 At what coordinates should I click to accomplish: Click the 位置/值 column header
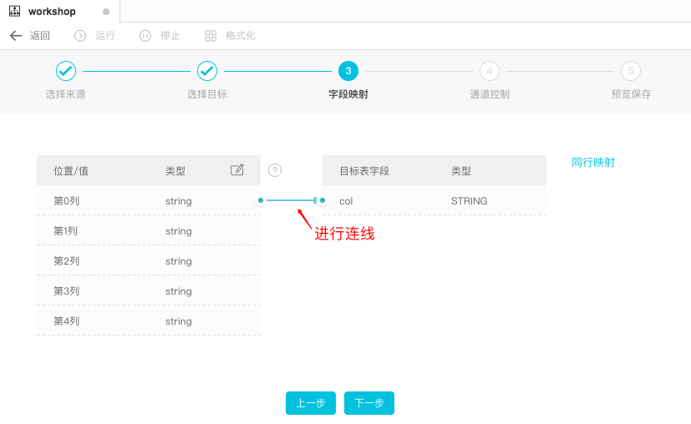click(71, 171)
